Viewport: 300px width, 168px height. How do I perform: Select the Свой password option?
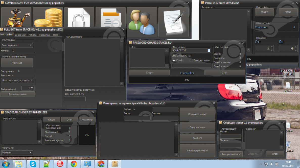pyautogui.click(x=174, y=60)
